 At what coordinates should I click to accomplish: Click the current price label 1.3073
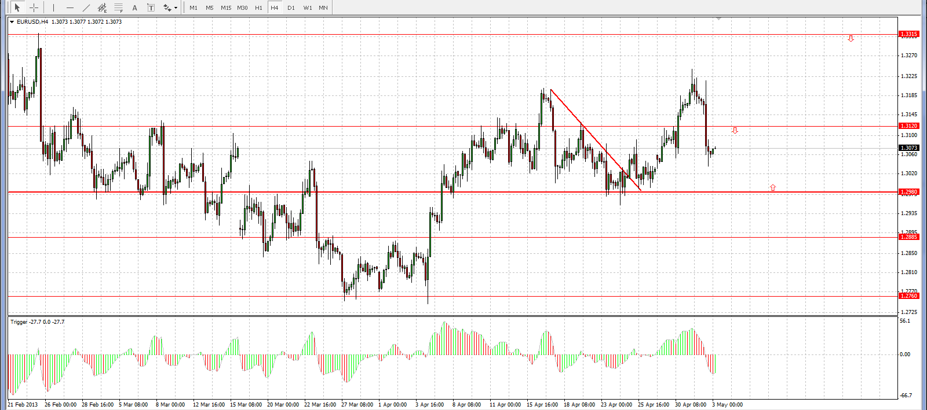pos(908,148)
